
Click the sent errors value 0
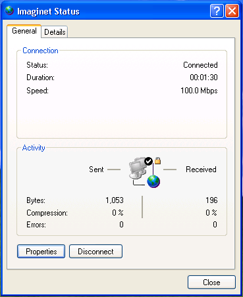(121, 225)
